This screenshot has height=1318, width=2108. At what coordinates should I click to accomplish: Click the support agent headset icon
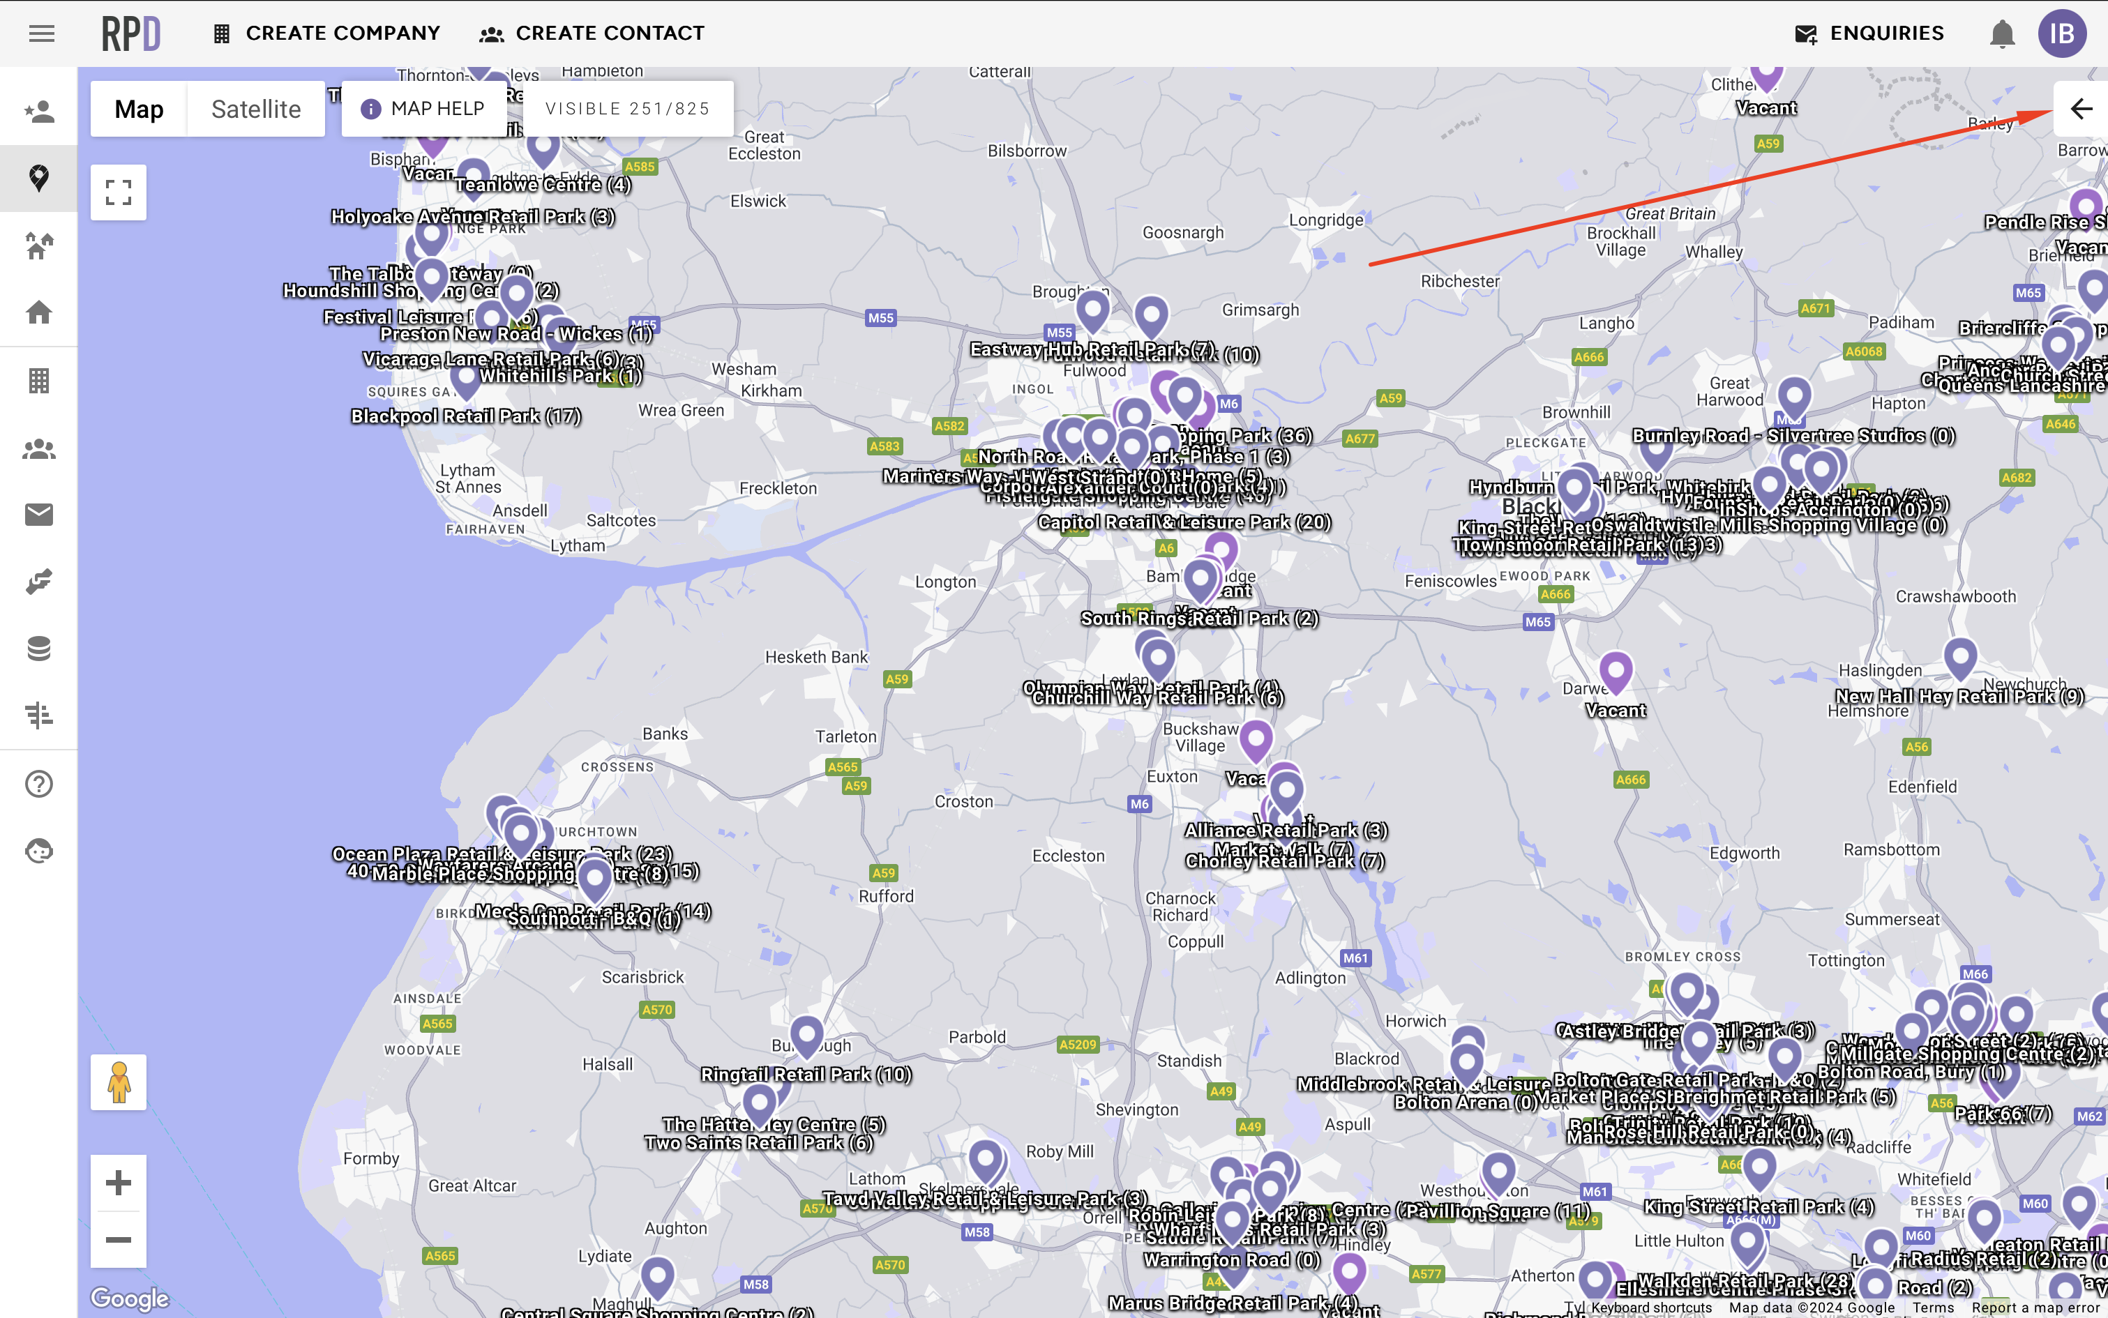38,850
